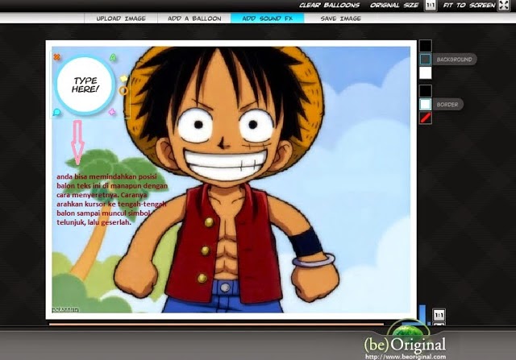
Task: Click the Fit to Screen button
Action: point(469,5)
